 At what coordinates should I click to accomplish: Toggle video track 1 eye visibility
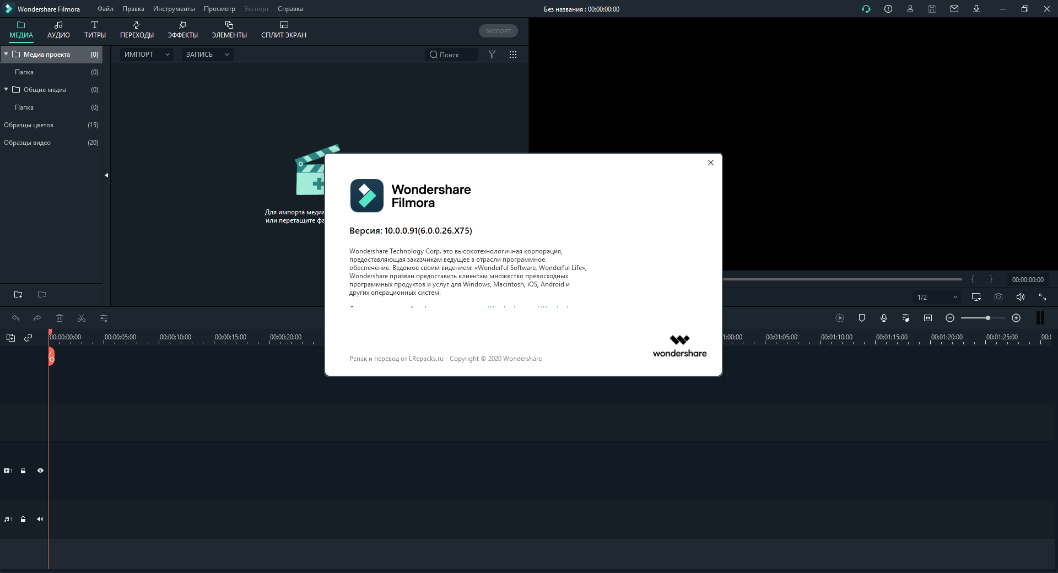pos(40,471)
